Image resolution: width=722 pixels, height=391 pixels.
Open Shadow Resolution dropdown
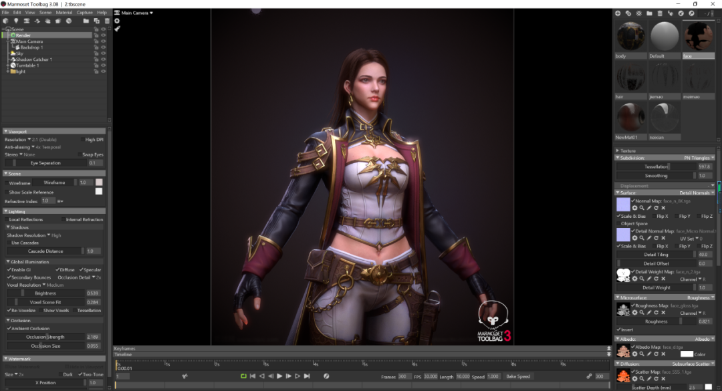pos(29,235)
